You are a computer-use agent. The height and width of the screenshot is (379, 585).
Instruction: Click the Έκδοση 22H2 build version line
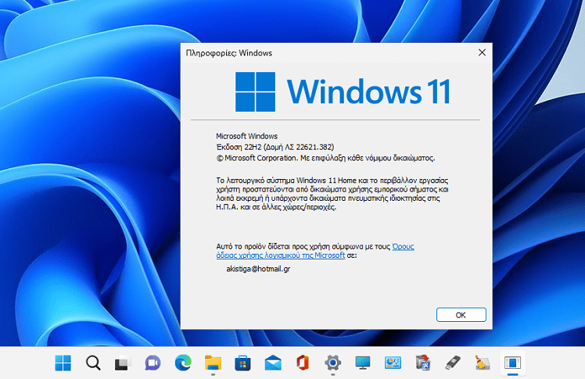[275, 147]
